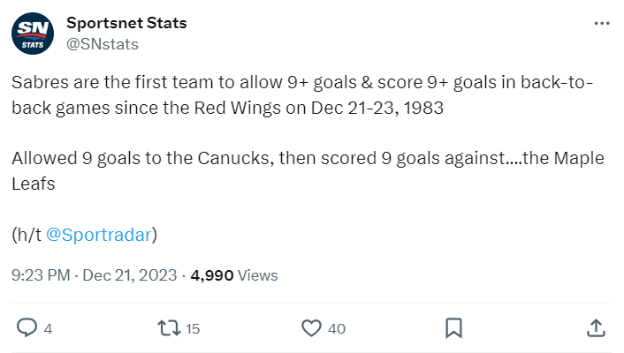The image size is (624, 353).
Task: Click the reply speech bubble icon
Action: pos(27,328)
